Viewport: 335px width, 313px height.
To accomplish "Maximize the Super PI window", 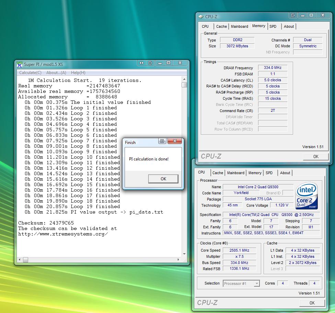I will (168, 63).
